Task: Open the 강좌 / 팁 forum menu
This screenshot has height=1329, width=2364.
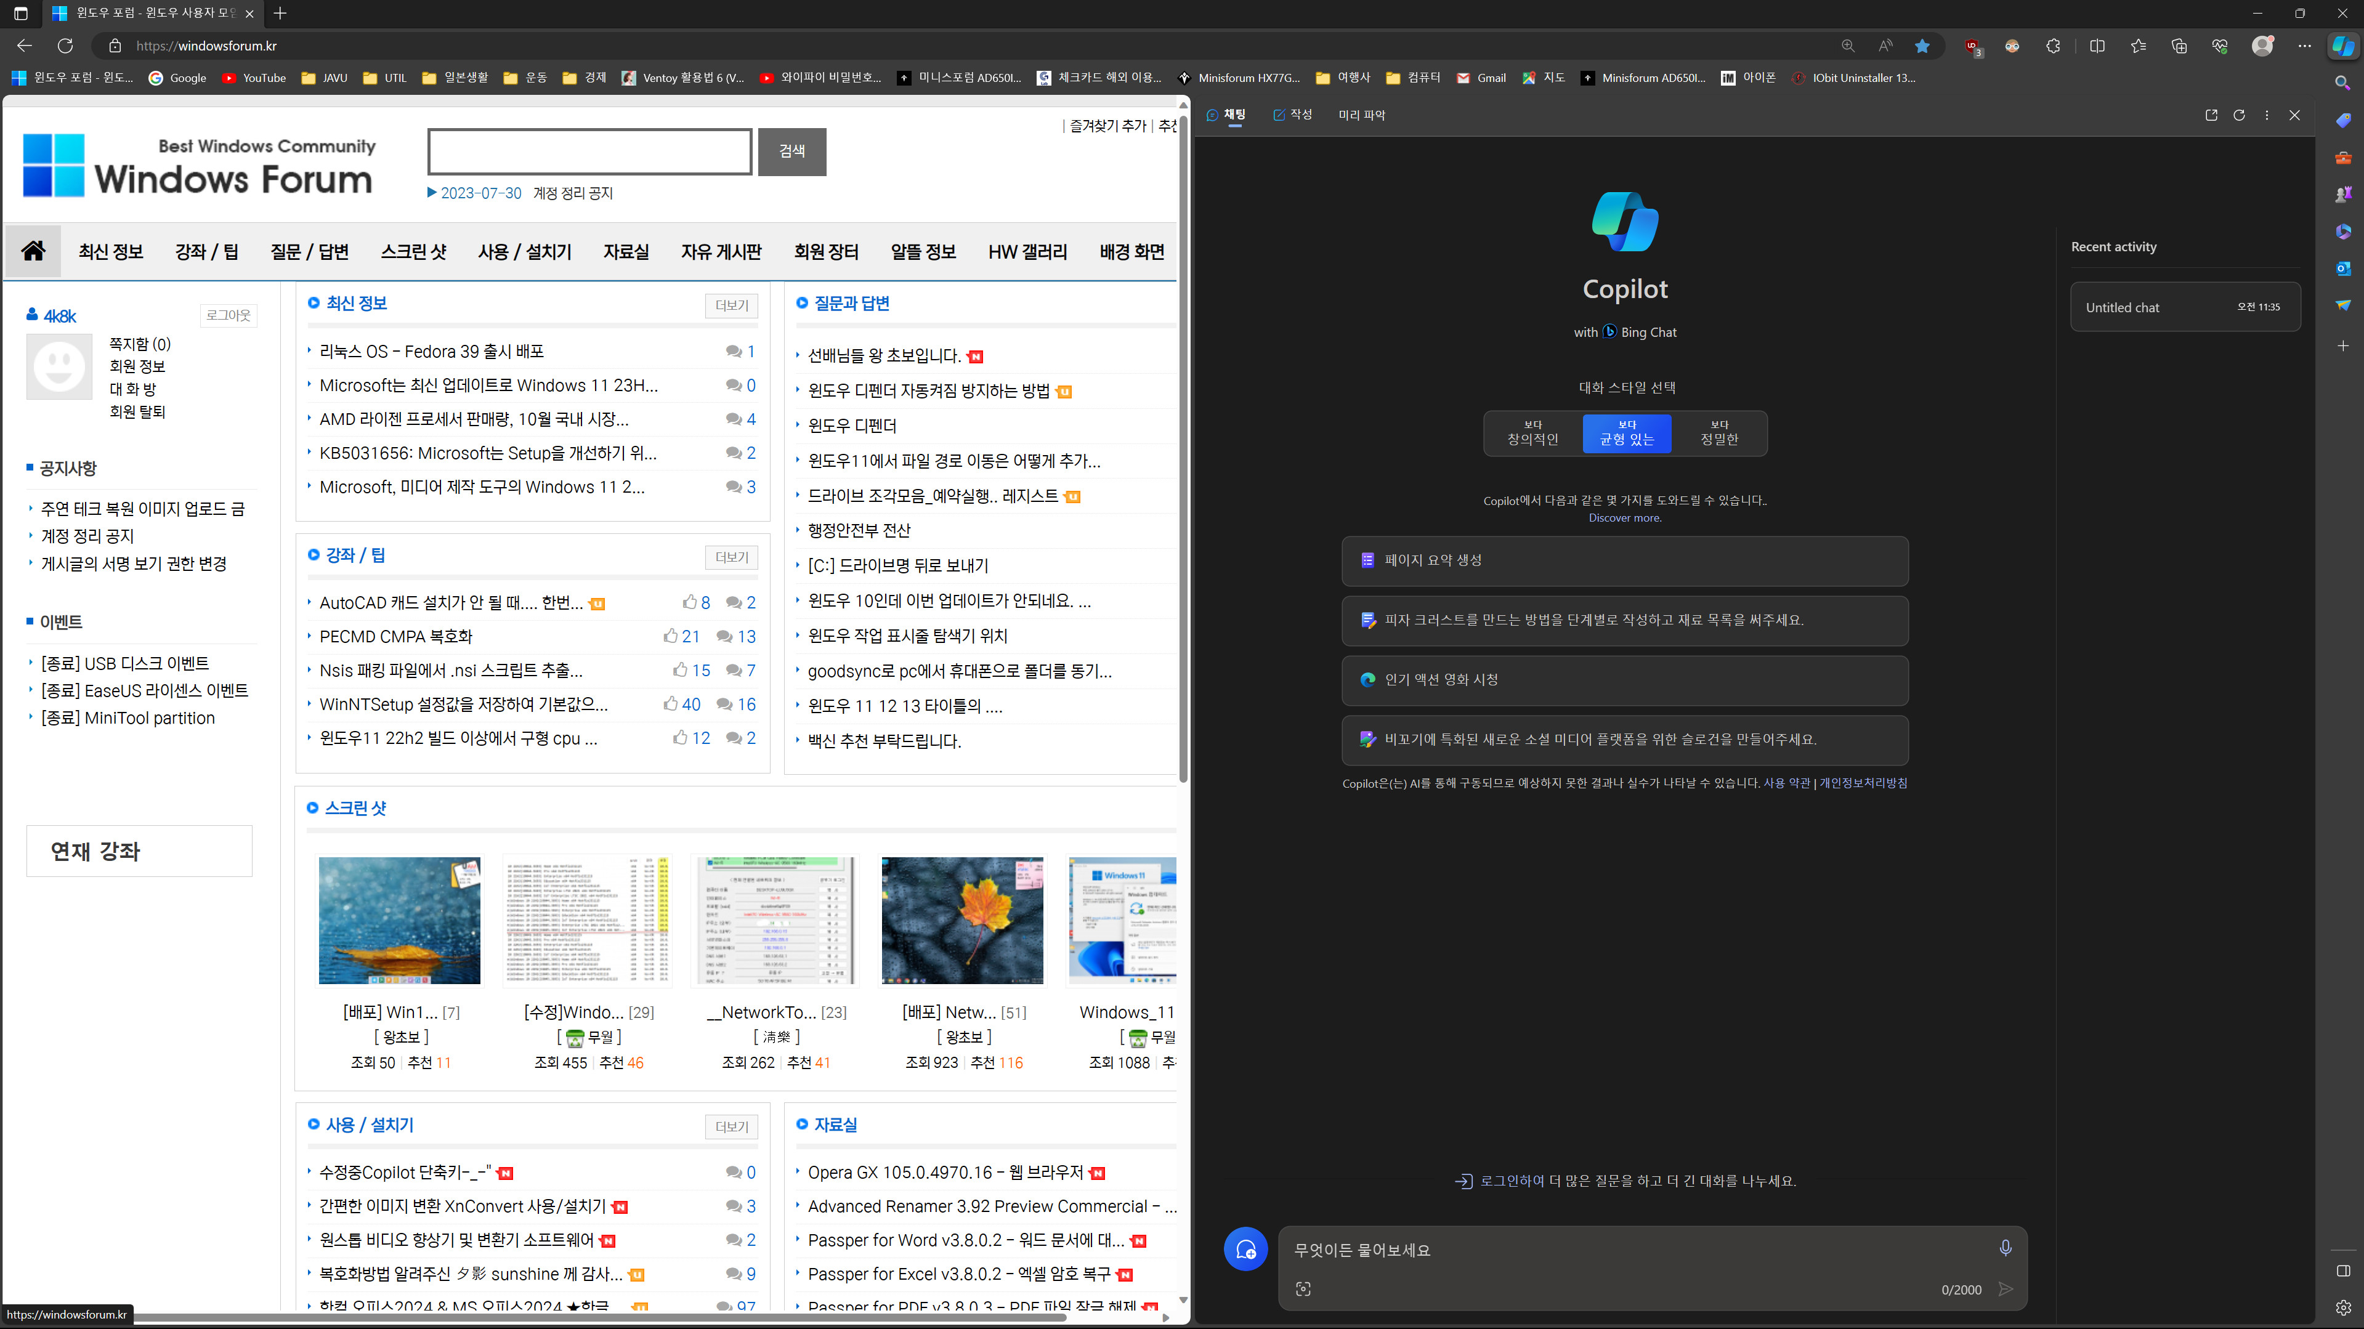Action: [206, 251]
